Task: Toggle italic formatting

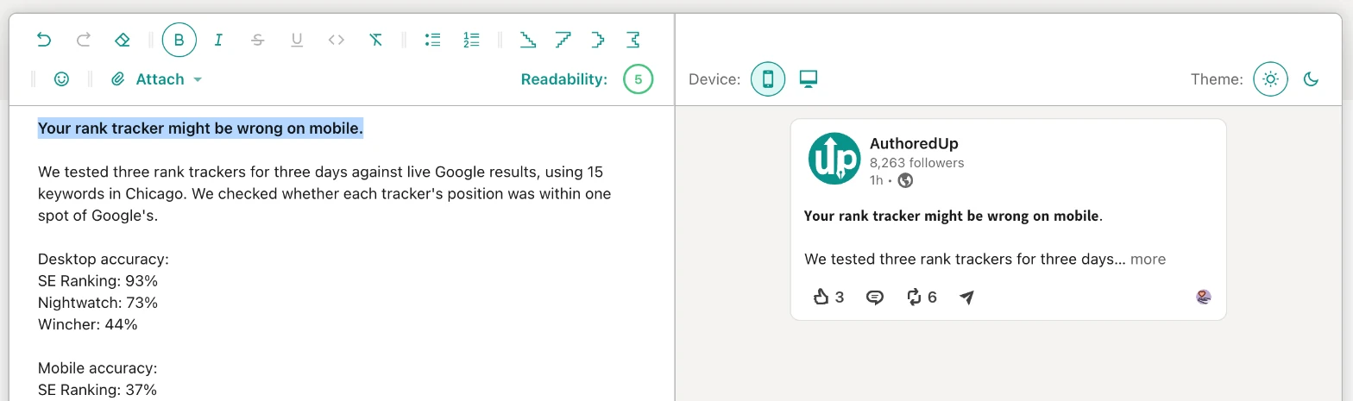Action: [x=218, y=40]
